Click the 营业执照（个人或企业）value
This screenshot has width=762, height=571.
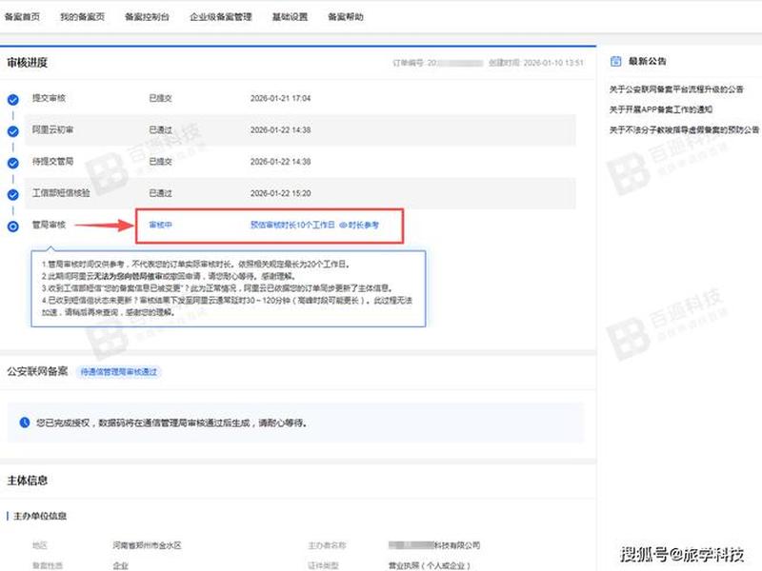pyautogui.click(x=430, y=565)
